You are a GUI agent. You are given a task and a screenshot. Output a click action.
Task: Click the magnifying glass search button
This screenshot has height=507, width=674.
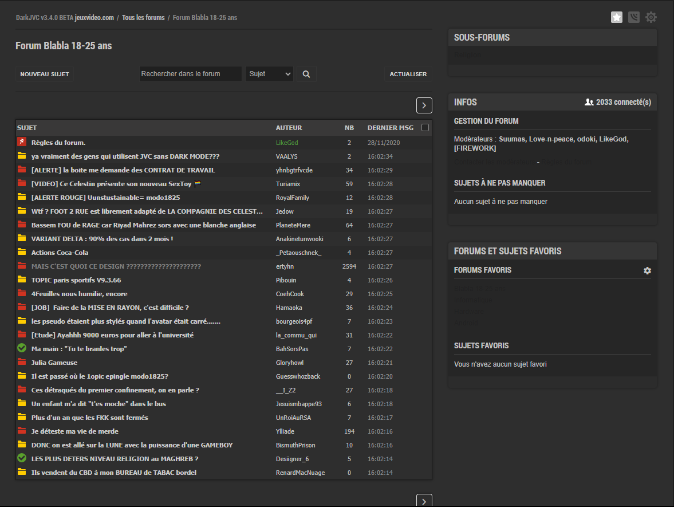pos(306,74)
